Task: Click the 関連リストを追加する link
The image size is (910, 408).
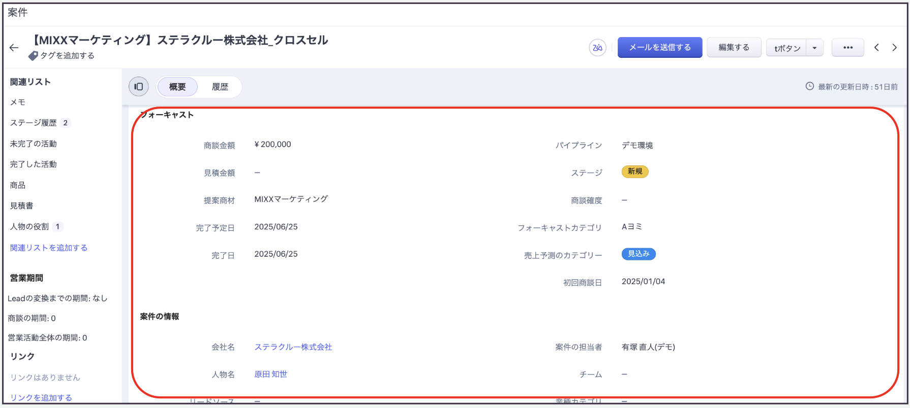Action: pos(49,248)
